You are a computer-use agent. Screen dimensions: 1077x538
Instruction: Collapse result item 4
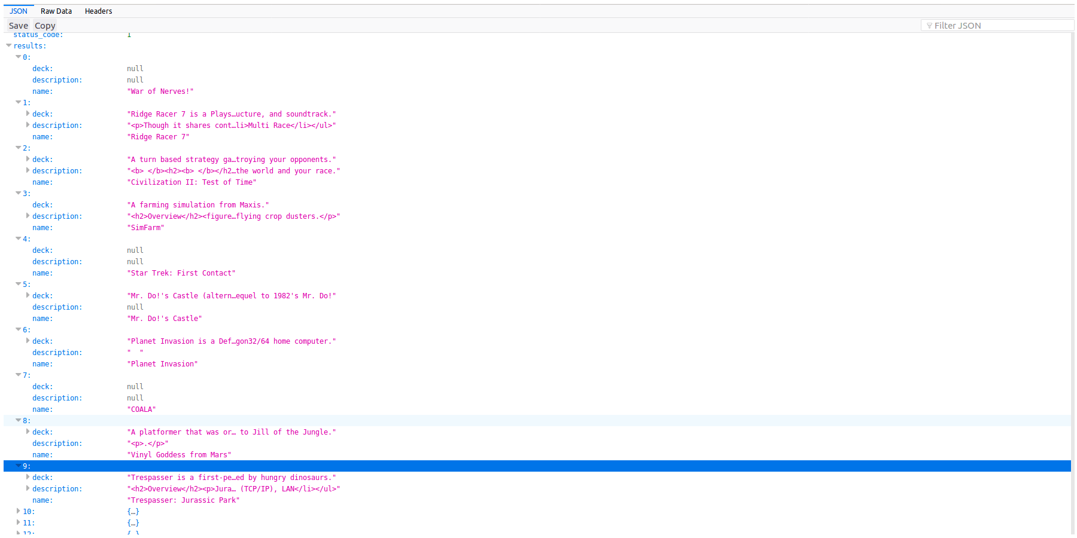click(x=19, y=239)
